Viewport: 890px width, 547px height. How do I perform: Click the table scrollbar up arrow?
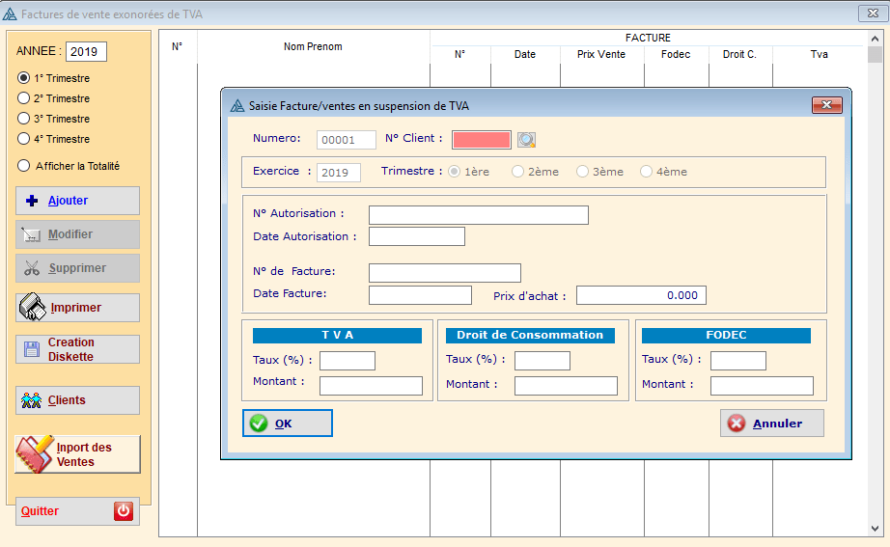[x=875, y=39]
